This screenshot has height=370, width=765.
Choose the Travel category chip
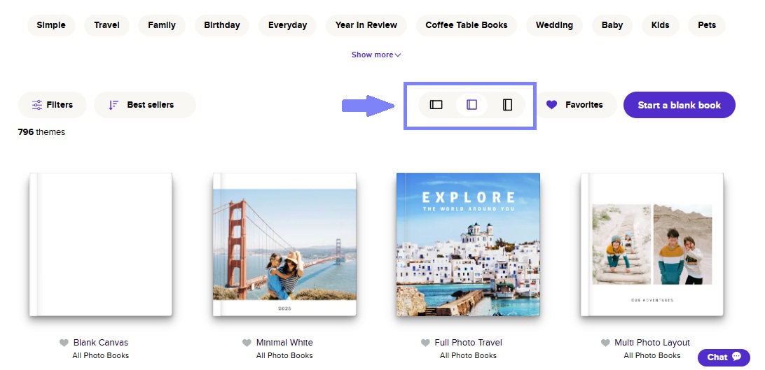(107, 25)
